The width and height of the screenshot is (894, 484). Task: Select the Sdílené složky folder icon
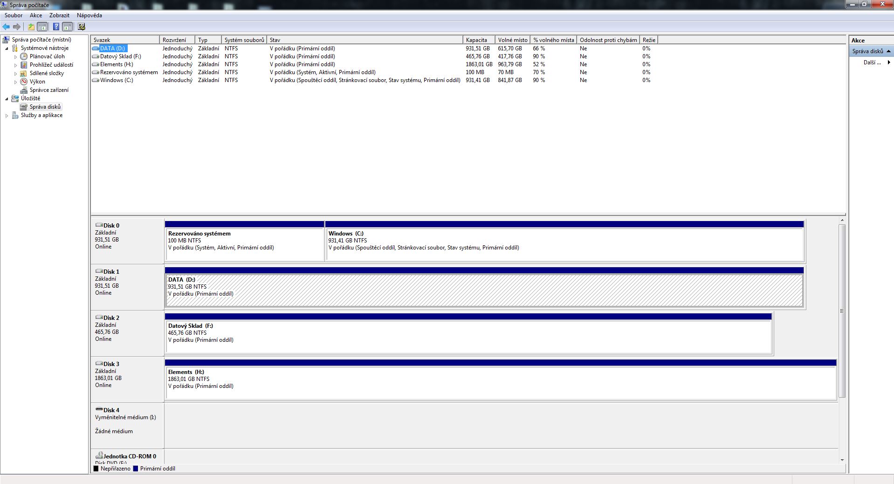pos(24,73)
